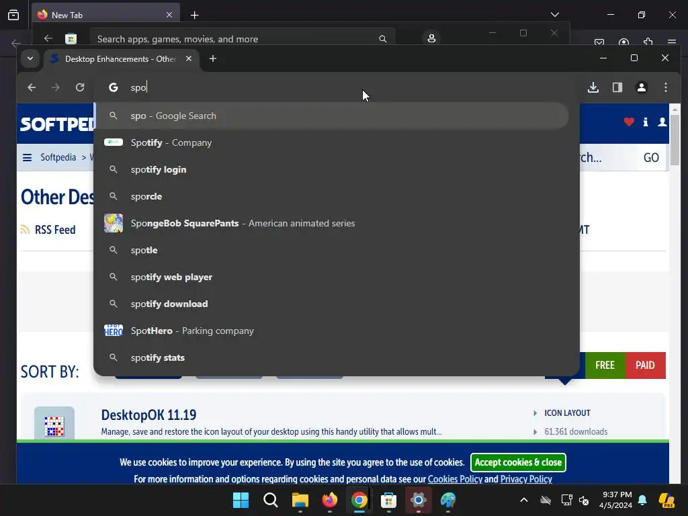Image resolution: width=688 pixels, height=516 pixels.
Task: Click the Softpedia info icon
Action: point(646,122)
